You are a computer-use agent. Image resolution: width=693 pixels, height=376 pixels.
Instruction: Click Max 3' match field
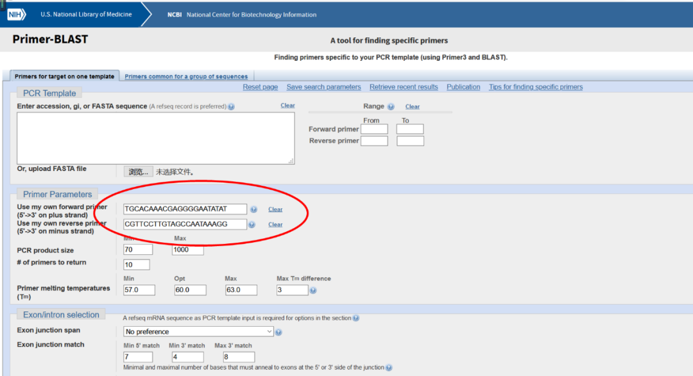[239, 357]
